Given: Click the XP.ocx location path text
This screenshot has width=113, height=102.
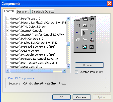Looking at the screenshot, I should pos(44,83).
